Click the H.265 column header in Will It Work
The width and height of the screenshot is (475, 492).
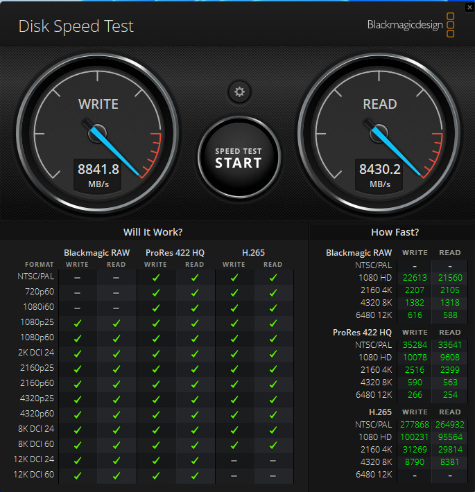(x=253, y=253)
